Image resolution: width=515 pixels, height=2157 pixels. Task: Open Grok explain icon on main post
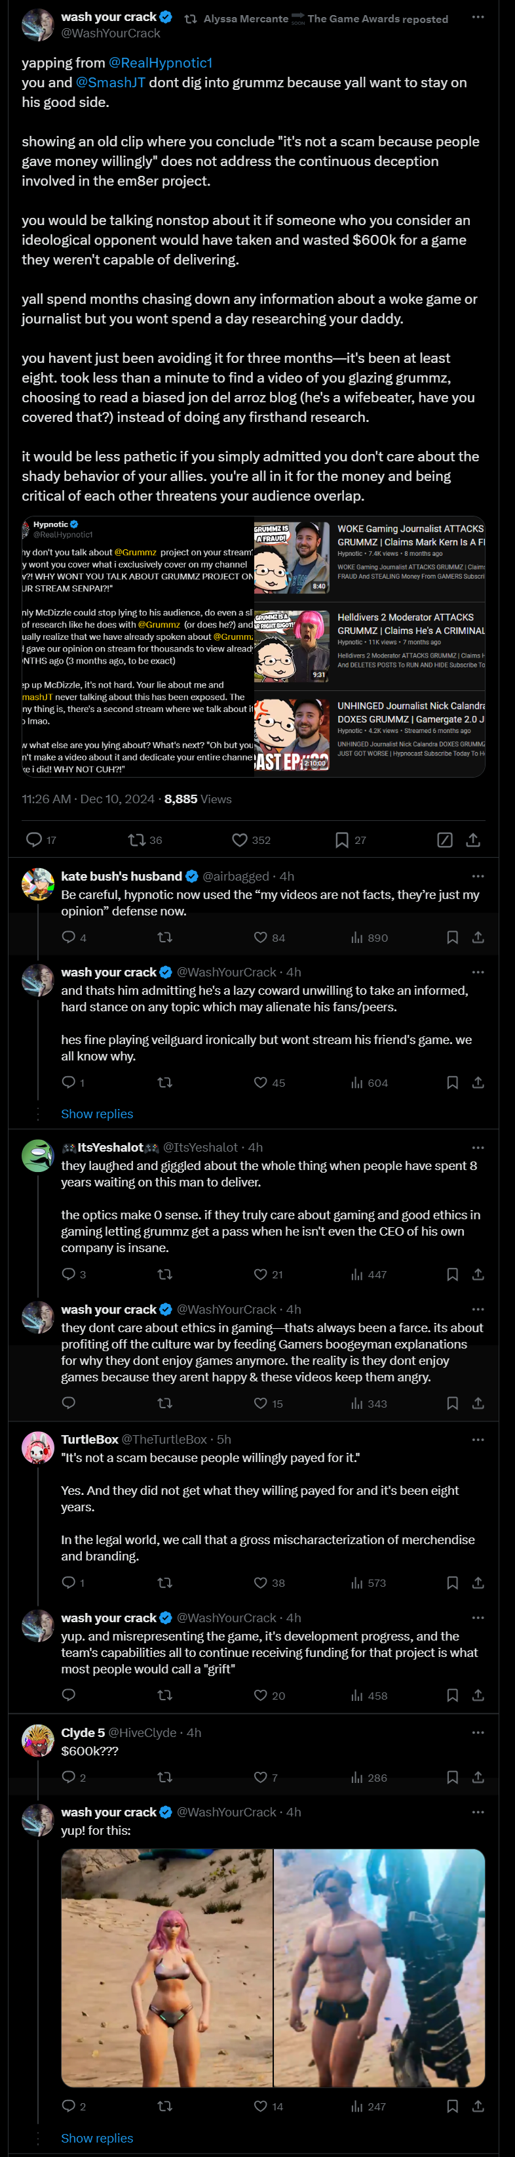click(445, 839)
